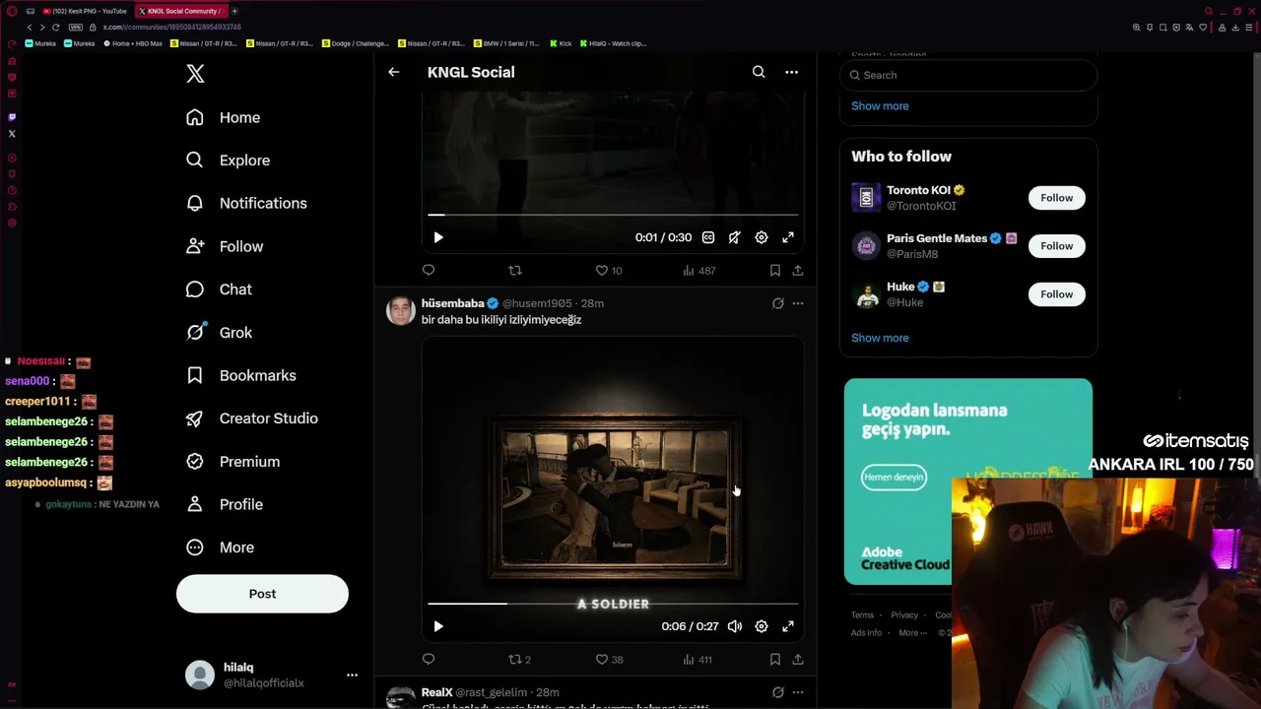Mute the 0:27 video
This screenshot has height=709, width=1261.
[735, 626]
